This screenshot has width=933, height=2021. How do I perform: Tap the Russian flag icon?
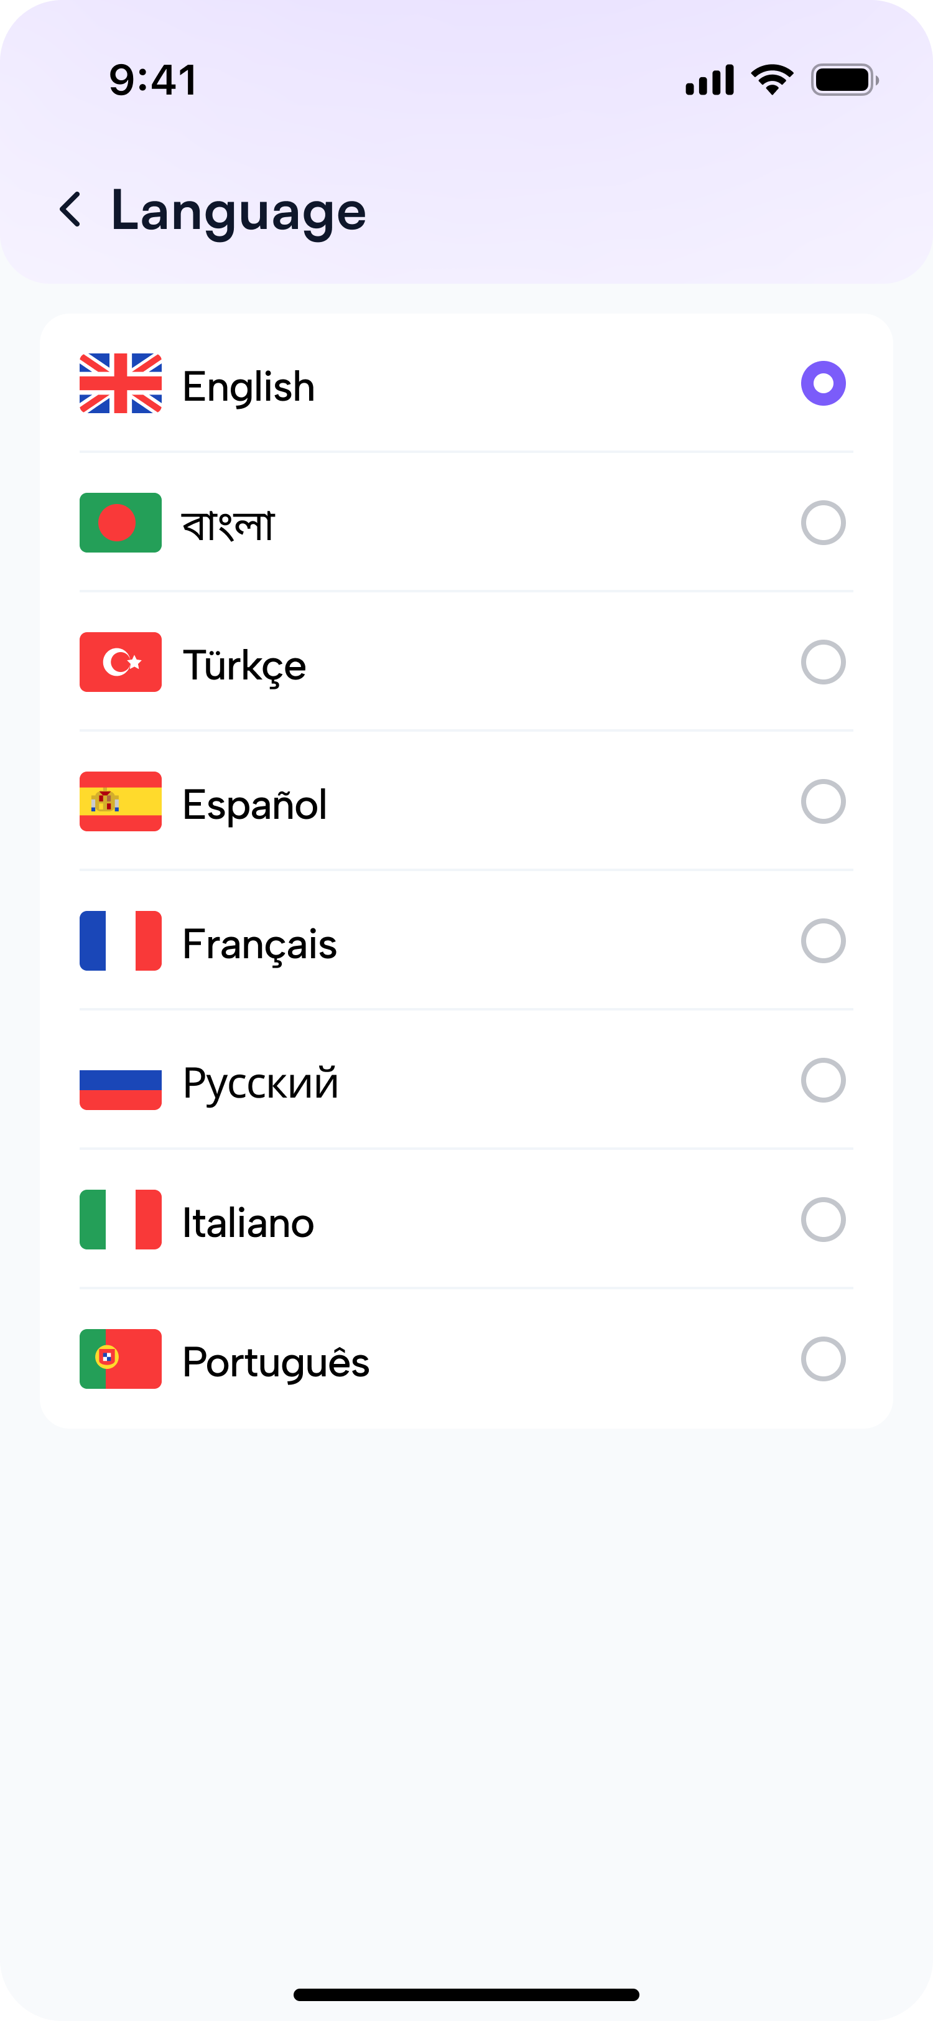point(121,1080)
